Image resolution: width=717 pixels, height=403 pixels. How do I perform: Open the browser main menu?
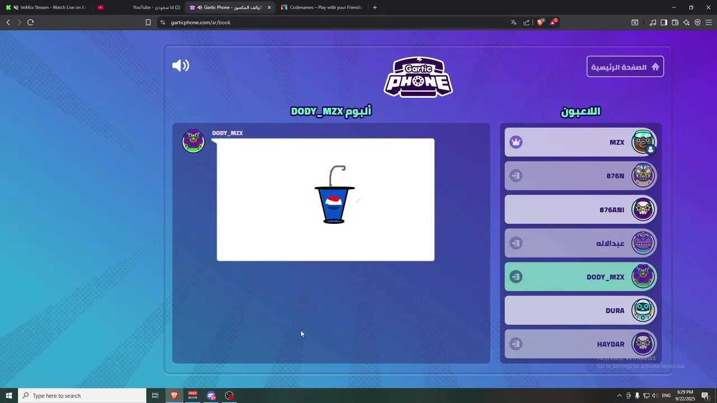(709, 22)
